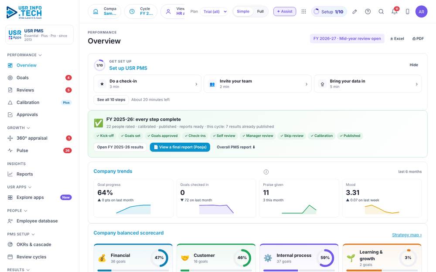Click the Employee database person icon
The height and width of the screenshot is (272, 436).
[10, 221]
